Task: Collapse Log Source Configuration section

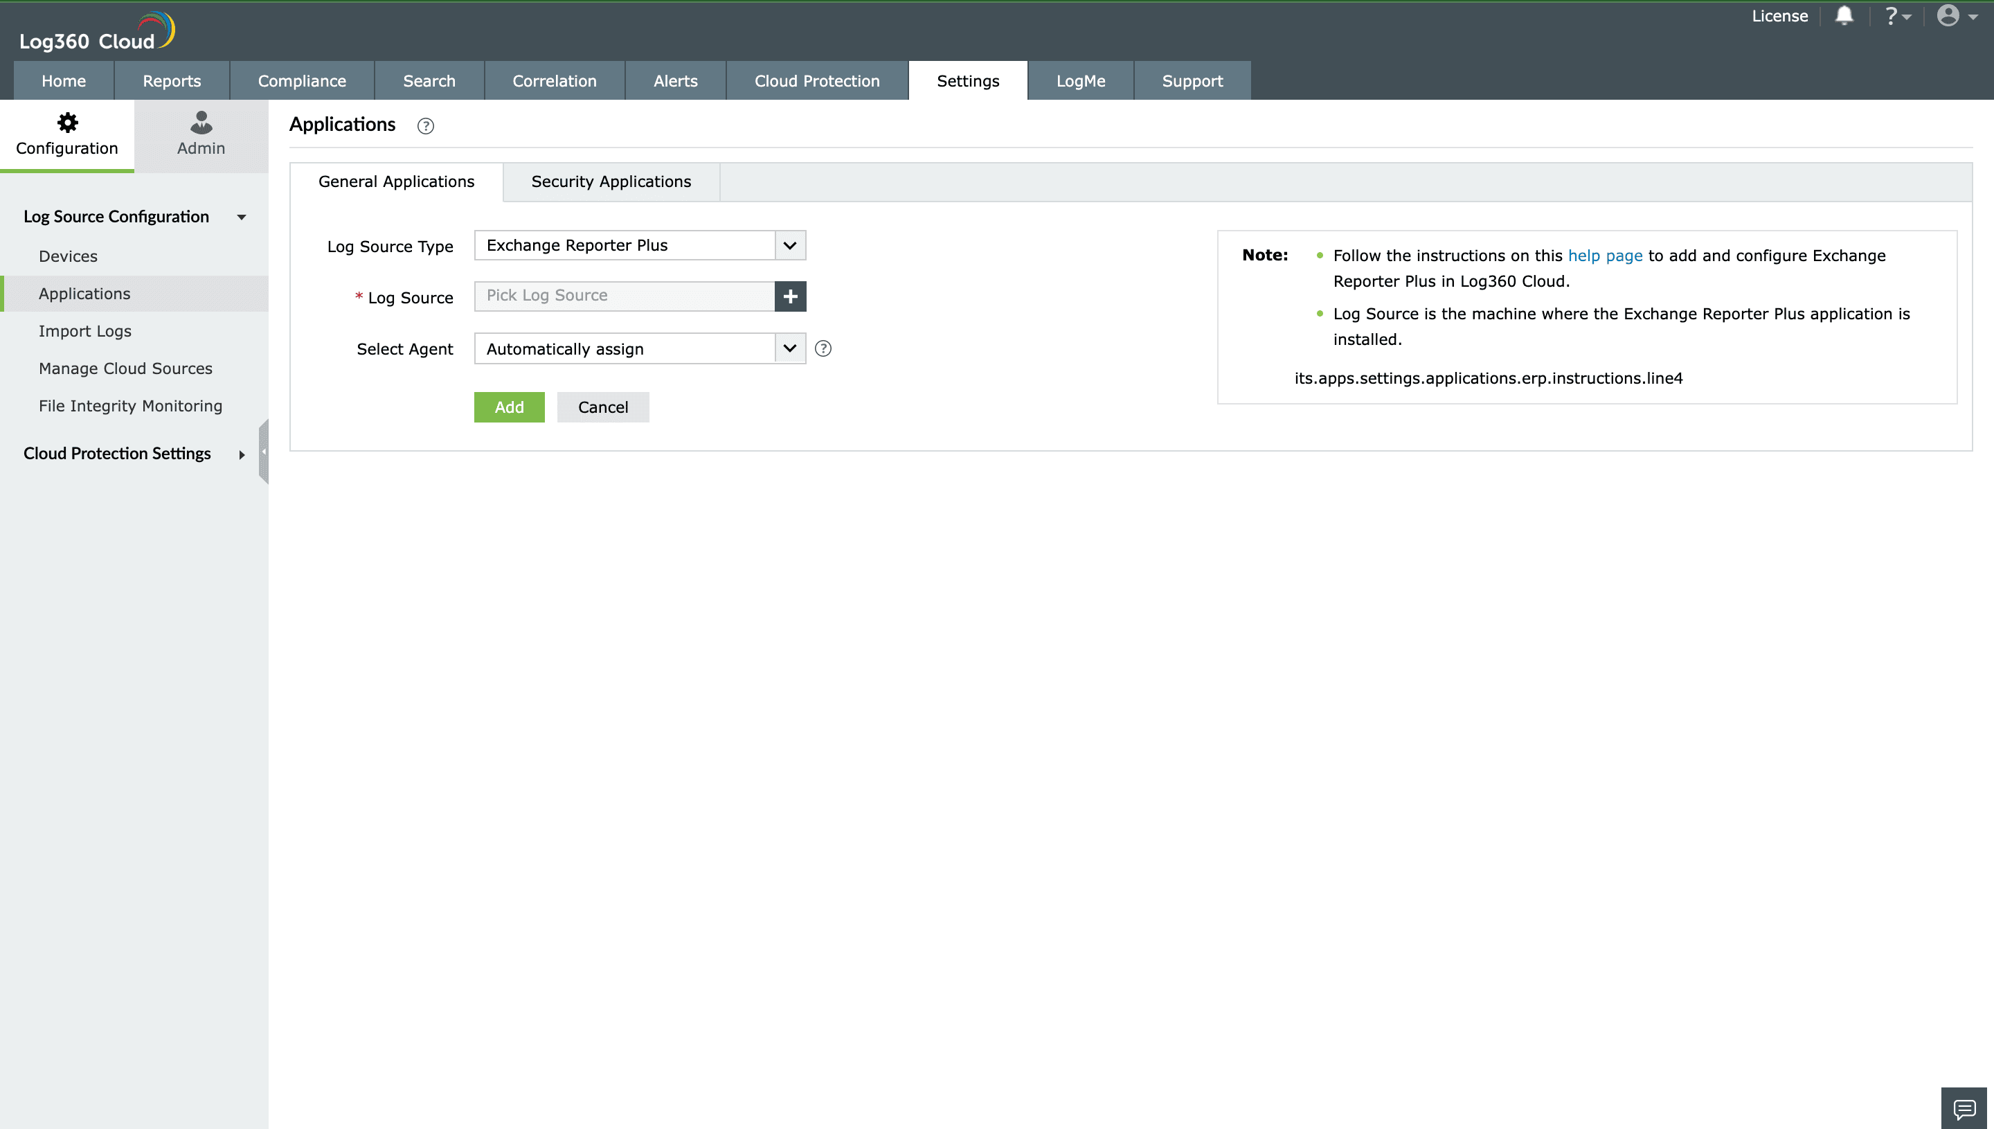Action: click(x=242, y=217)
